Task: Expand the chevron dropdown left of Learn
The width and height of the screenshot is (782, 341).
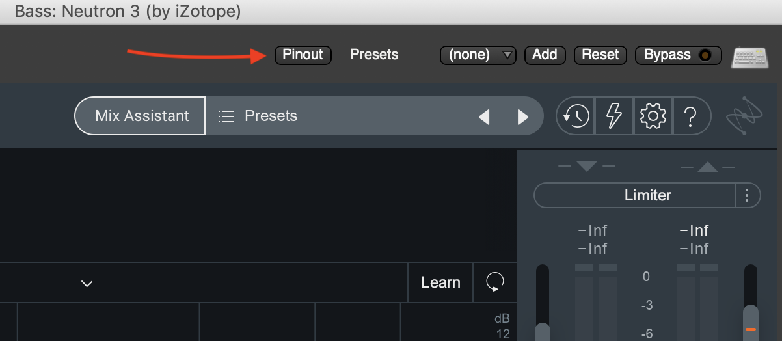Action: click(x=87, y=284)
